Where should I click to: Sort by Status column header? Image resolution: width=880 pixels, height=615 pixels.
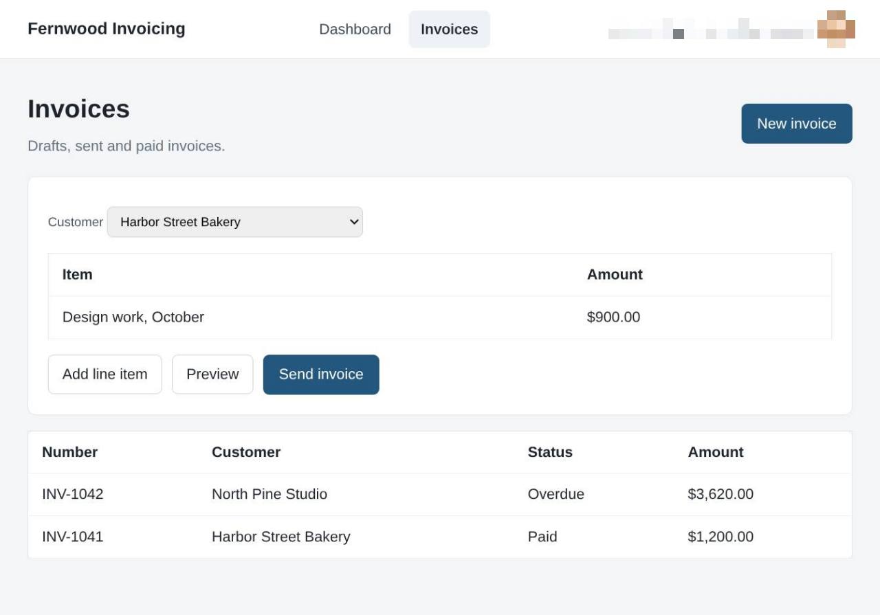(550, 452)
